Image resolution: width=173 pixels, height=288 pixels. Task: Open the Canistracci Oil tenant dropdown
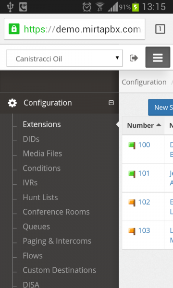tap(65, 58)
